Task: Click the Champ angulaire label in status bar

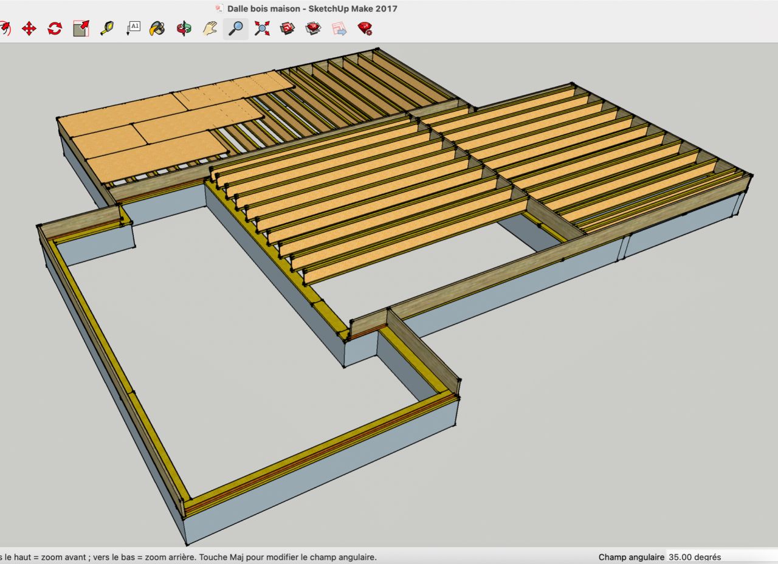Action: (630, 557)
